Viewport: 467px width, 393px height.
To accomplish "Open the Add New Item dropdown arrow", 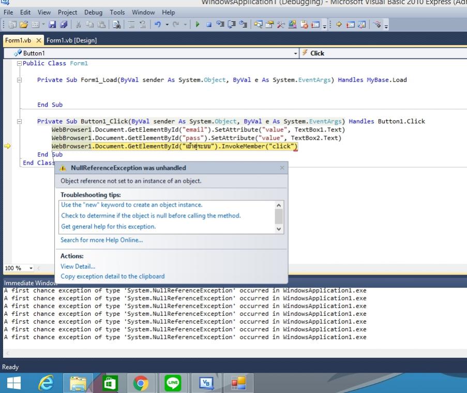I will 43,24.
